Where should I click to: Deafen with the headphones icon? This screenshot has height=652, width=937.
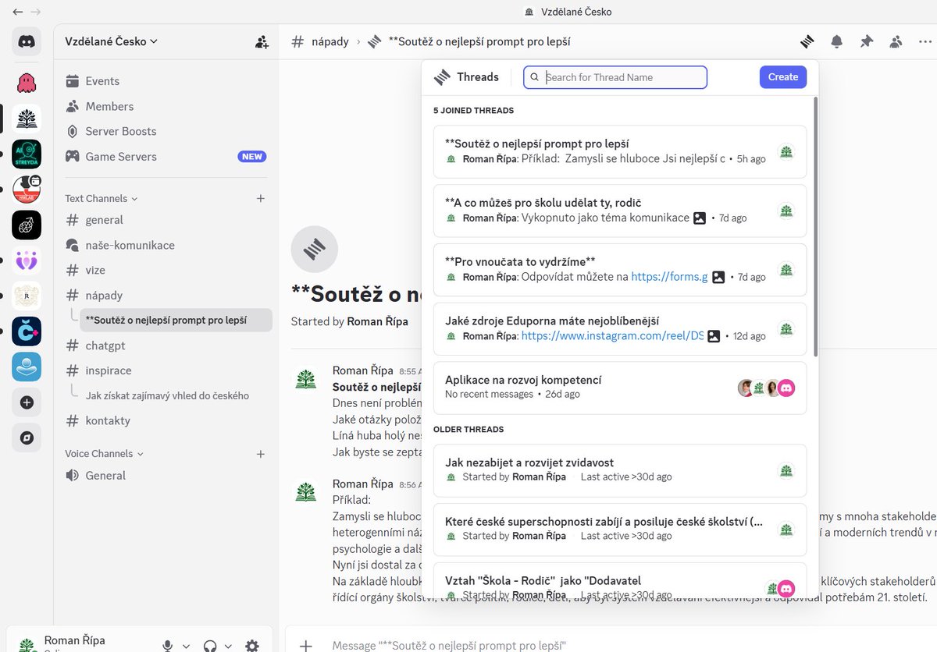[209, 646]
